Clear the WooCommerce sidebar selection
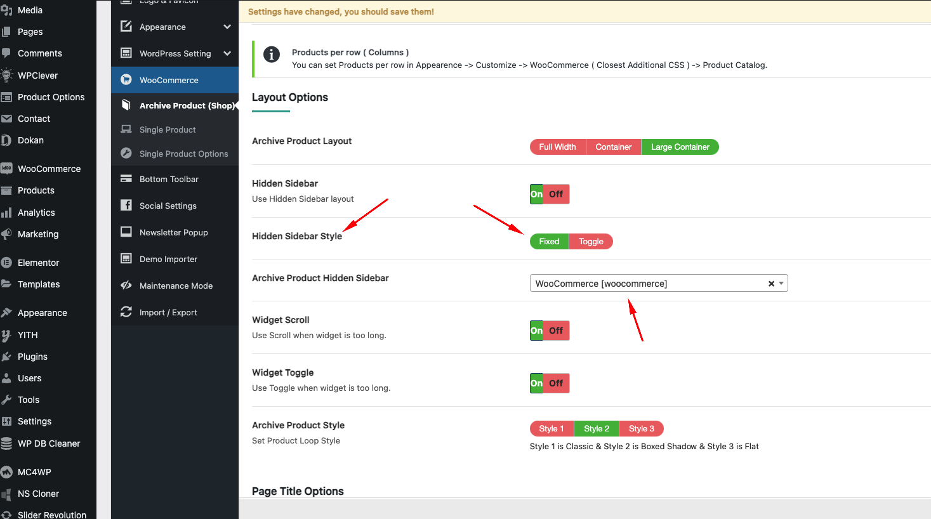This screenshot has height=519, width=931. pyautogui.click(x=771, y=284)
